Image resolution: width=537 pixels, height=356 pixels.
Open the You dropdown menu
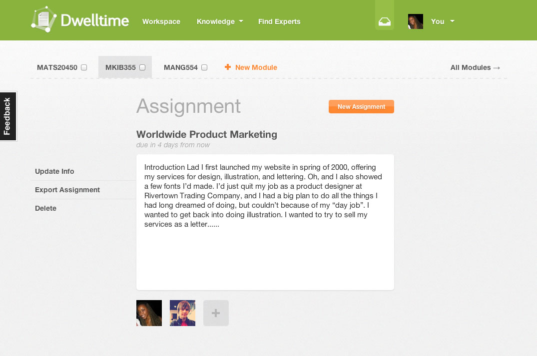point(442,21)
